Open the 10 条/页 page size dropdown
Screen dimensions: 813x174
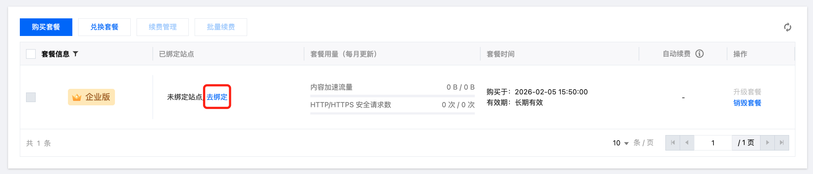[621, 143]
